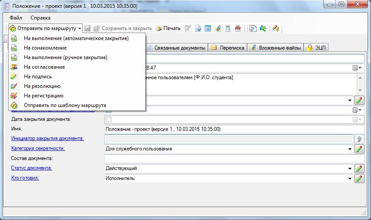Viewport: 371px width, 220px height.
Task: Click the greyed-out edit note toolbar icon
Action: point(187,28)
